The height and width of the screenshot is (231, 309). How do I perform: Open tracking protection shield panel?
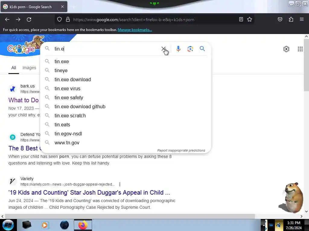(x=59, y=20)
